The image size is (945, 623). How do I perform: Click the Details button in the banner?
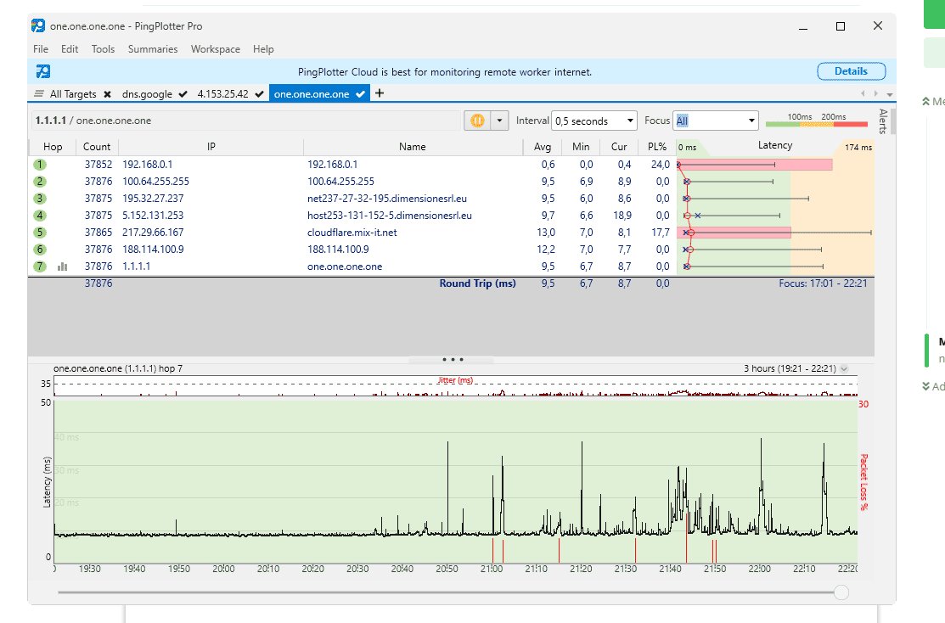coord(851,71)
